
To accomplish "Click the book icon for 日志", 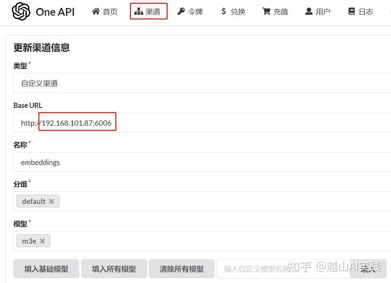I will click(352, 11).
